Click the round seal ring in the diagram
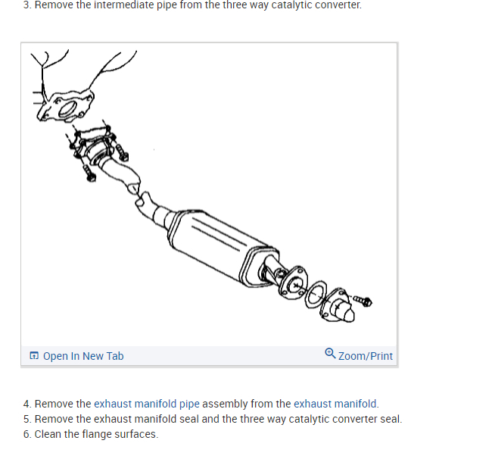The image size is (495, 456). point(316,294)
